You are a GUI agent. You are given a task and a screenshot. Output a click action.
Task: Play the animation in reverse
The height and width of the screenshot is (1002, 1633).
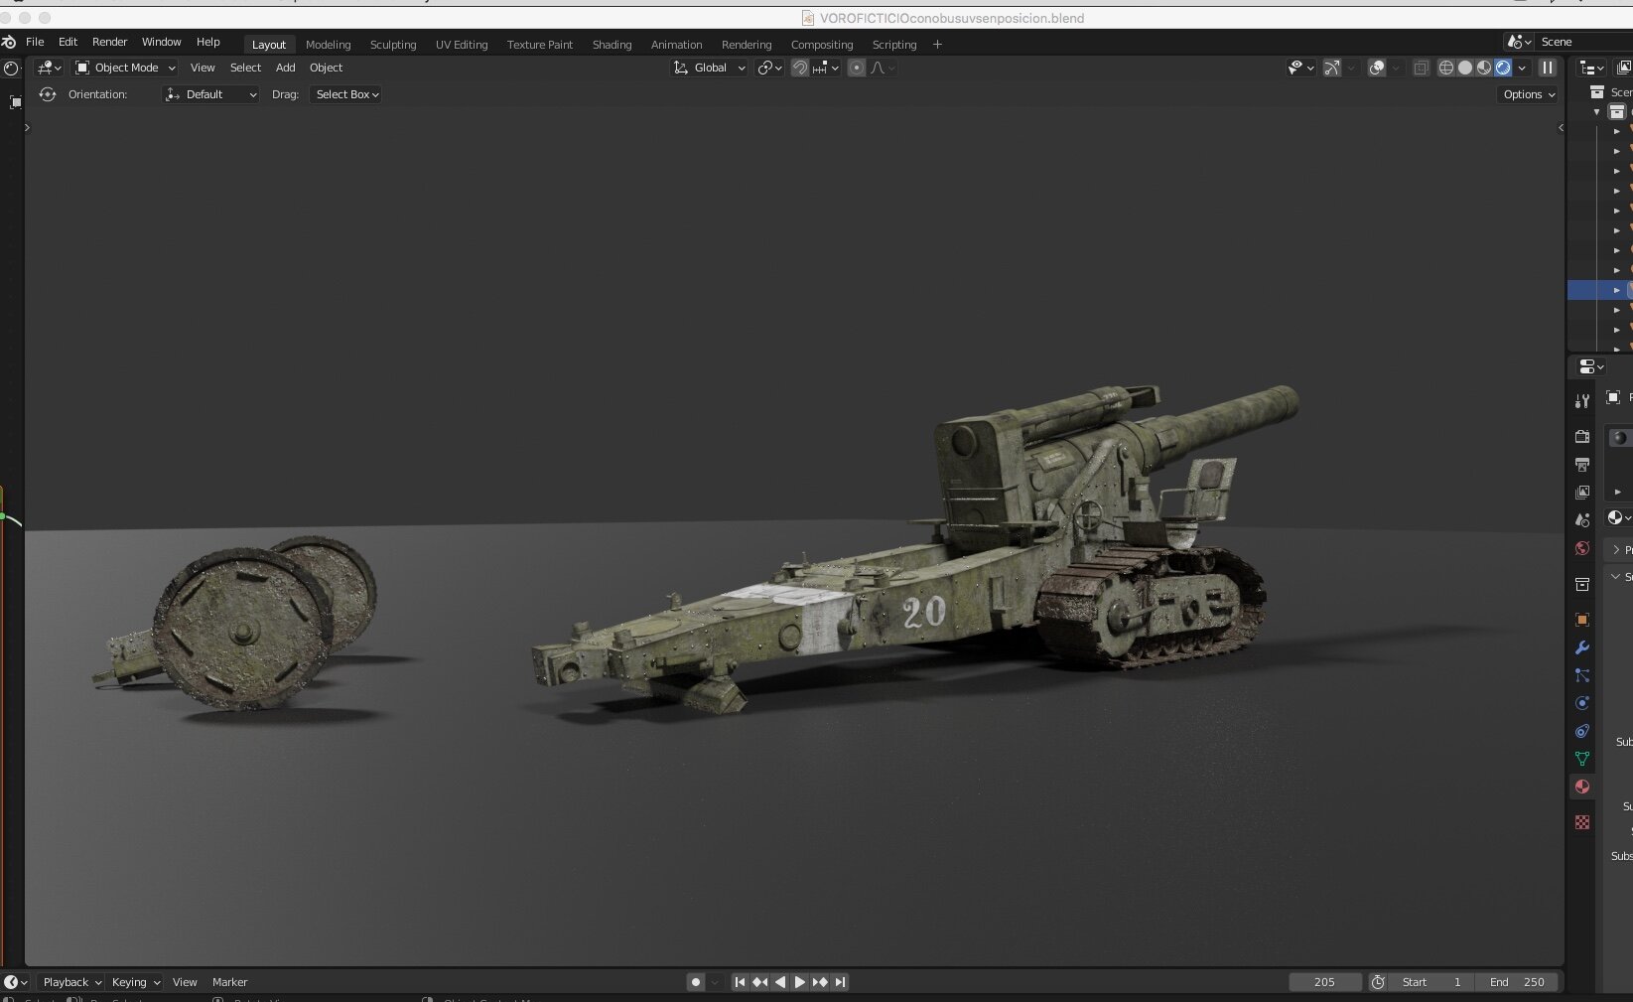tap(779, 982)
